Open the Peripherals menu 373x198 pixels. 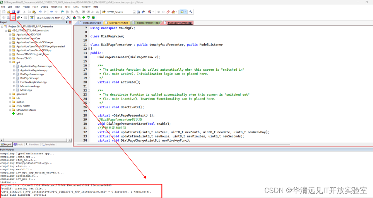coord(56,7)
